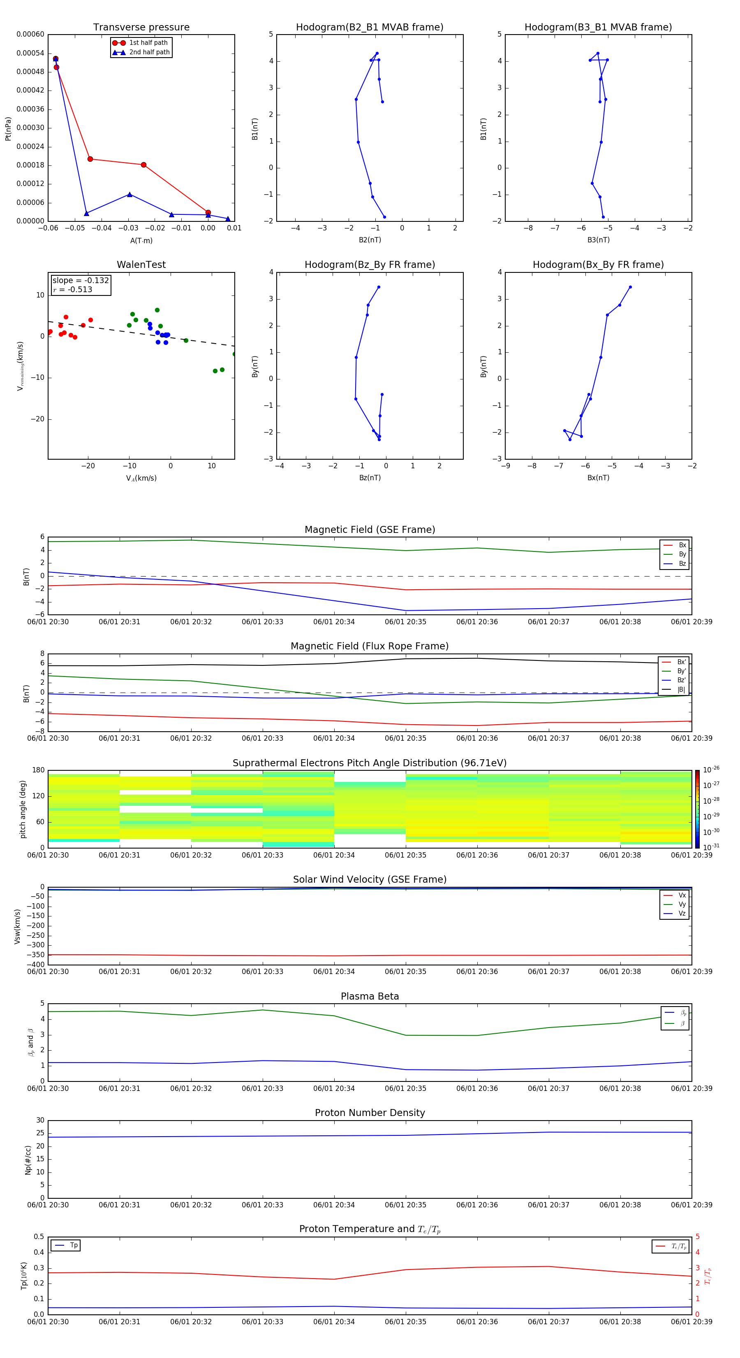This screenshot has width=740, height=1358.
Task: Click the β entry in Plasma Beta legend
Action: tap(676, 1023)
